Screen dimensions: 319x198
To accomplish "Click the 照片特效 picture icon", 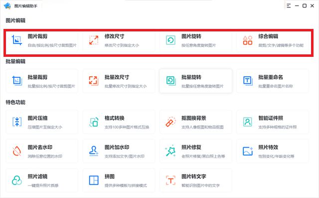I will (x=248, y=151).
